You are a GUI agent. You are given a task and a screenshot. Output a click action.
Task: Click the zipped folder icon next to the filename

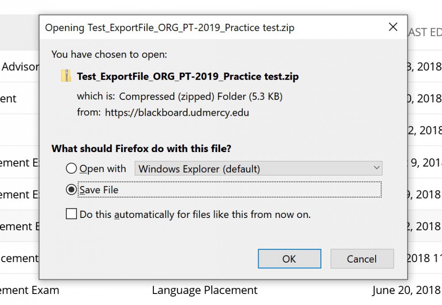[x=67, y=76]
